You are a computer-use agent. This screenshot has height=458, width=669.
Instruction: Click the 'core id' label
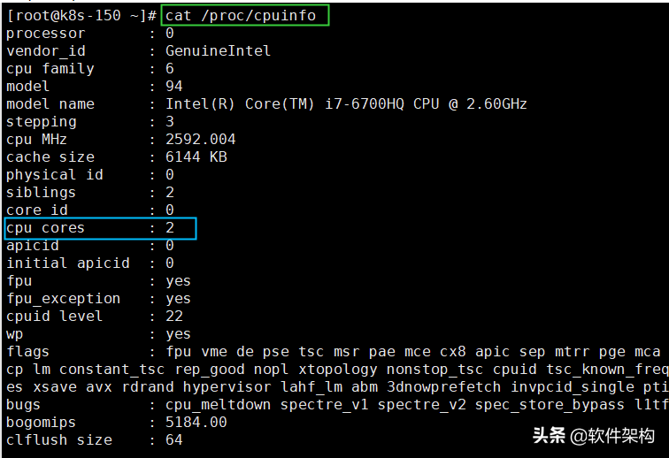37,210
